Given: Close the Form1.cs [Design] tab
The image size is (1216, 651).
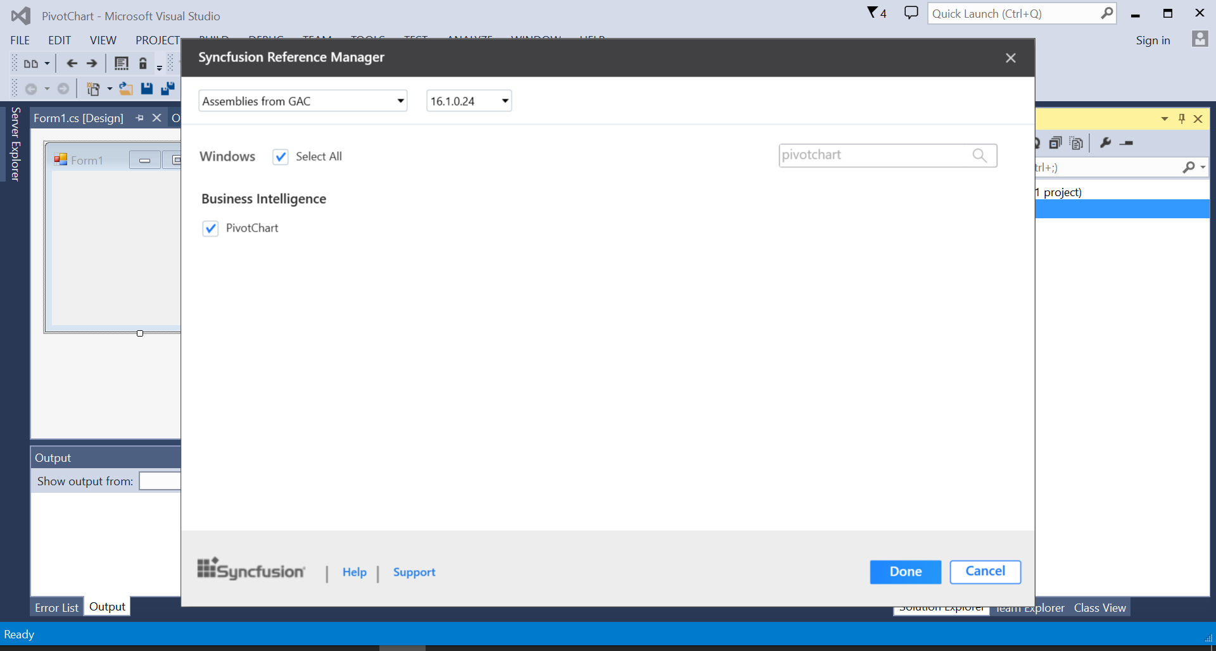Looking at the screenshot, I should click(156, 118).
